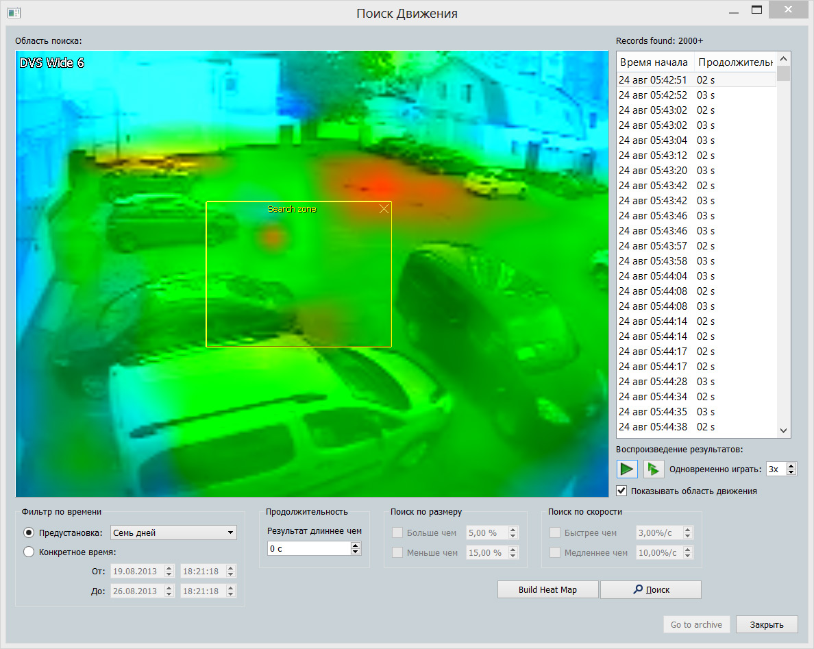Click the Закрыть button

pyautogui.click(x=766, y=624)
